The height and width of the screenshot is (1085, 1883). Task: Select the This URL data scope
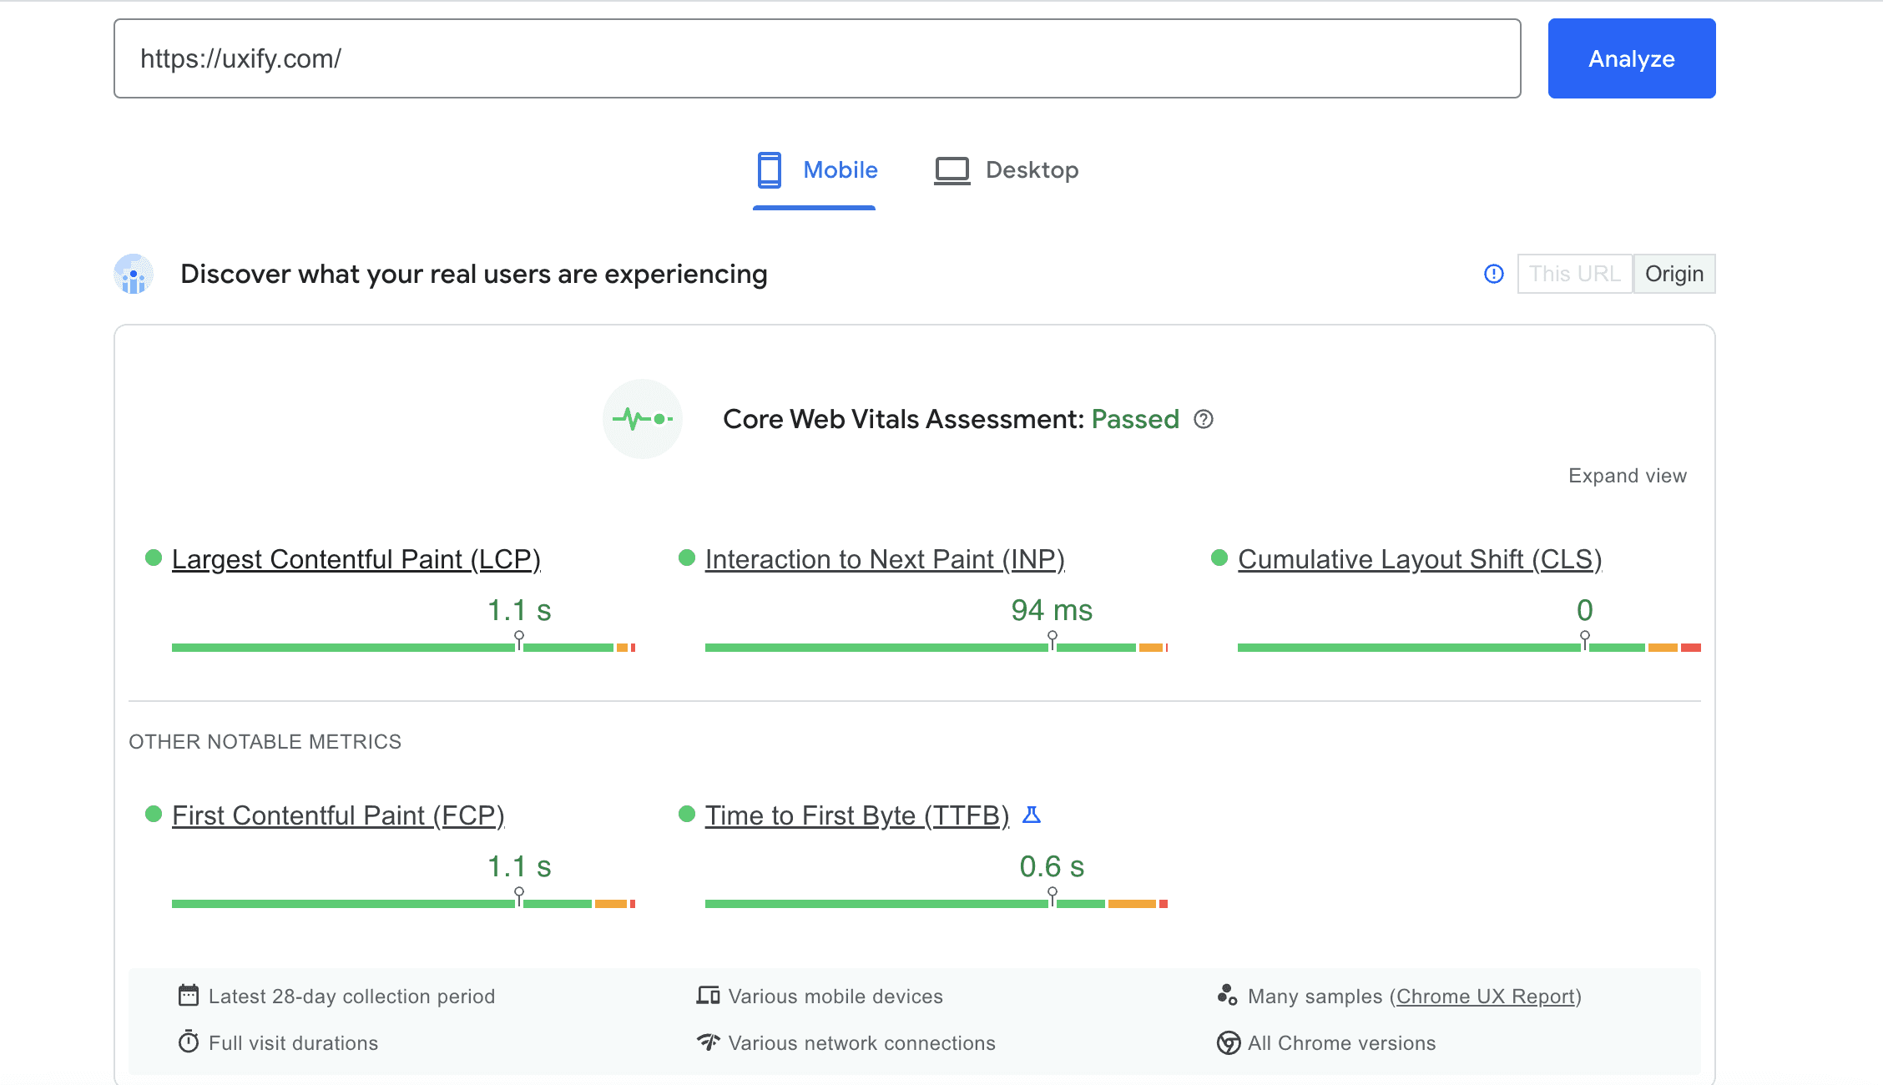click(1574, 274)
